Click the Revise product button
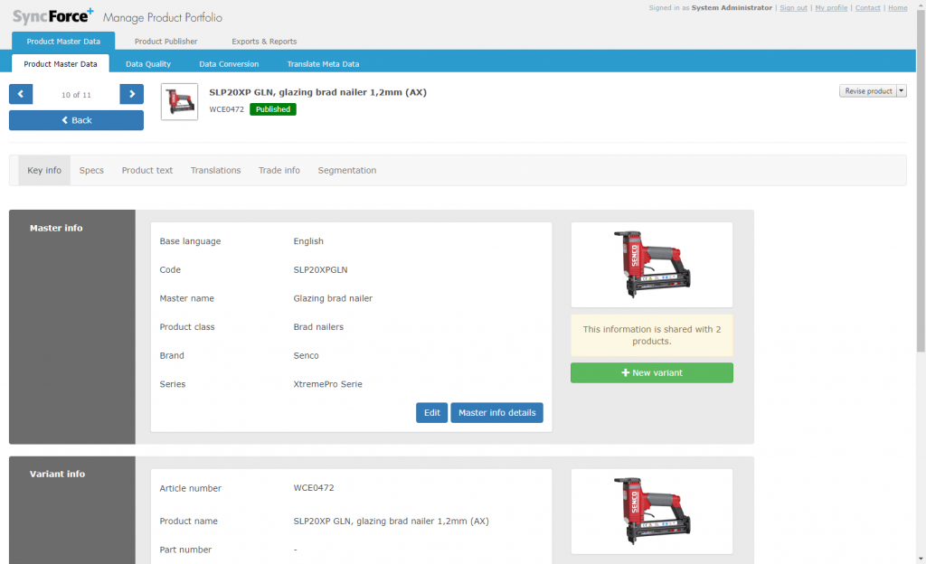Image resolution: width=926 pixels, height=564 pixels. (867, 91)
